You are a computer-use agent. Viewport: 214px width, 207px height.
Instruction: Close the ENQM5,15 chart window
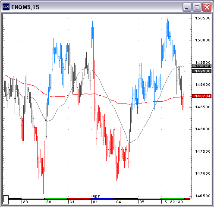click(x=207, y=7)
